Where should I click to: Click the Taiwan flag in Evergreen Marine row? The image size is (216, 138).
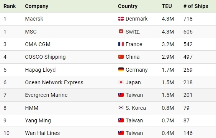click(121, 95)
